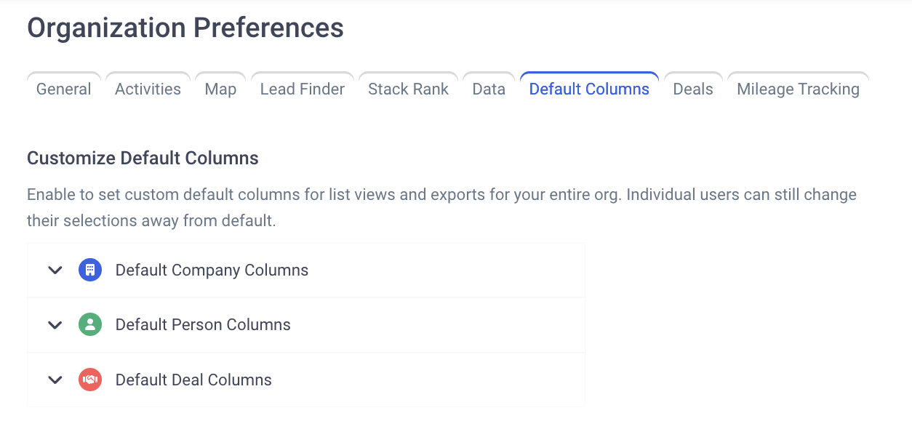Click the green person icon
Image resolution: width=912 pixels, height=429 pixels.
pos(90,324)
